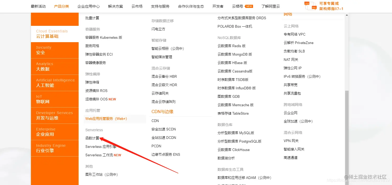Open the 开发者 nav item
Image resolution: width=392 pixels, height=185 pixels.
(218, 6)
